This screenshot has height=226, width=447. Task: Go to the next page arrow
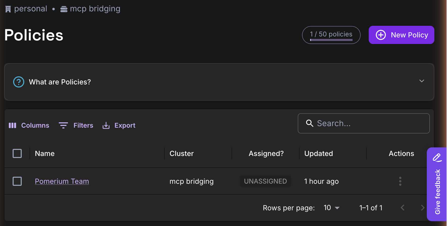click(423, 208)
